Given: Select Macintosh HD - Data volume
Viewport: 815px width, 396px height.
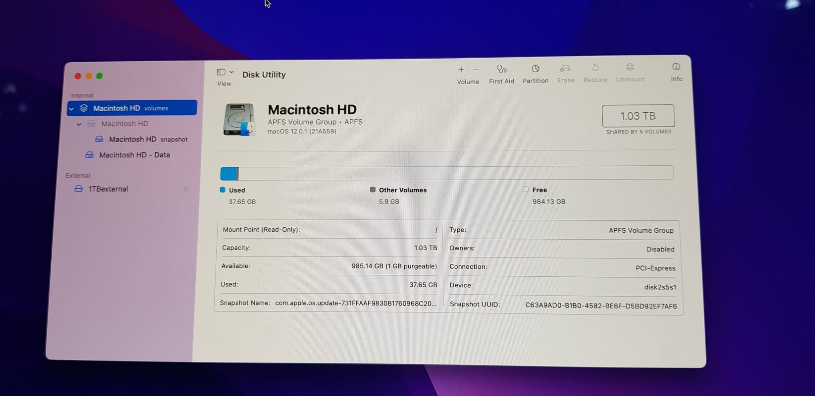Looking at the screenshot, I should (x=134, y=155).
